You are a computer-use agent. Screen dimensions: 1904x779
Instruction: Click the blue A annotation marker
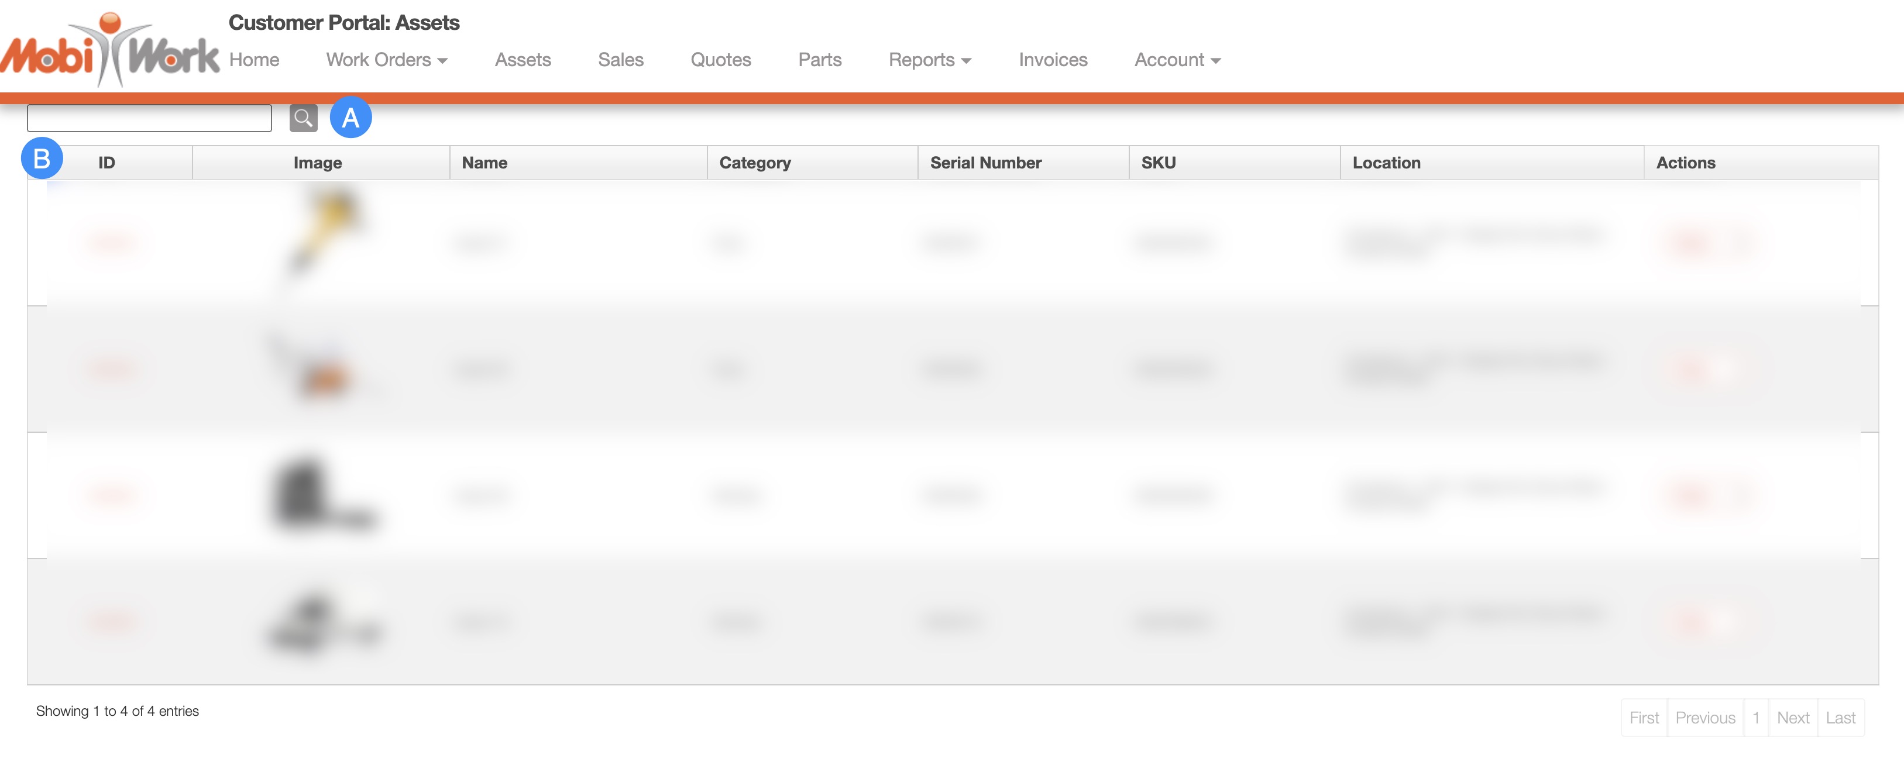[350, 118]
